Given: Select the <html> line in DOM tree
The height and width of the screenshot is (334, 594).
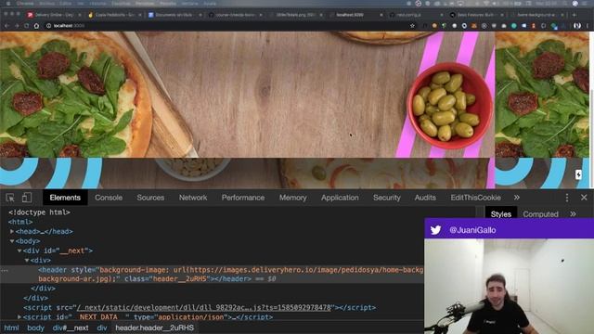Looking at the screenshot, I should (20, 222).
